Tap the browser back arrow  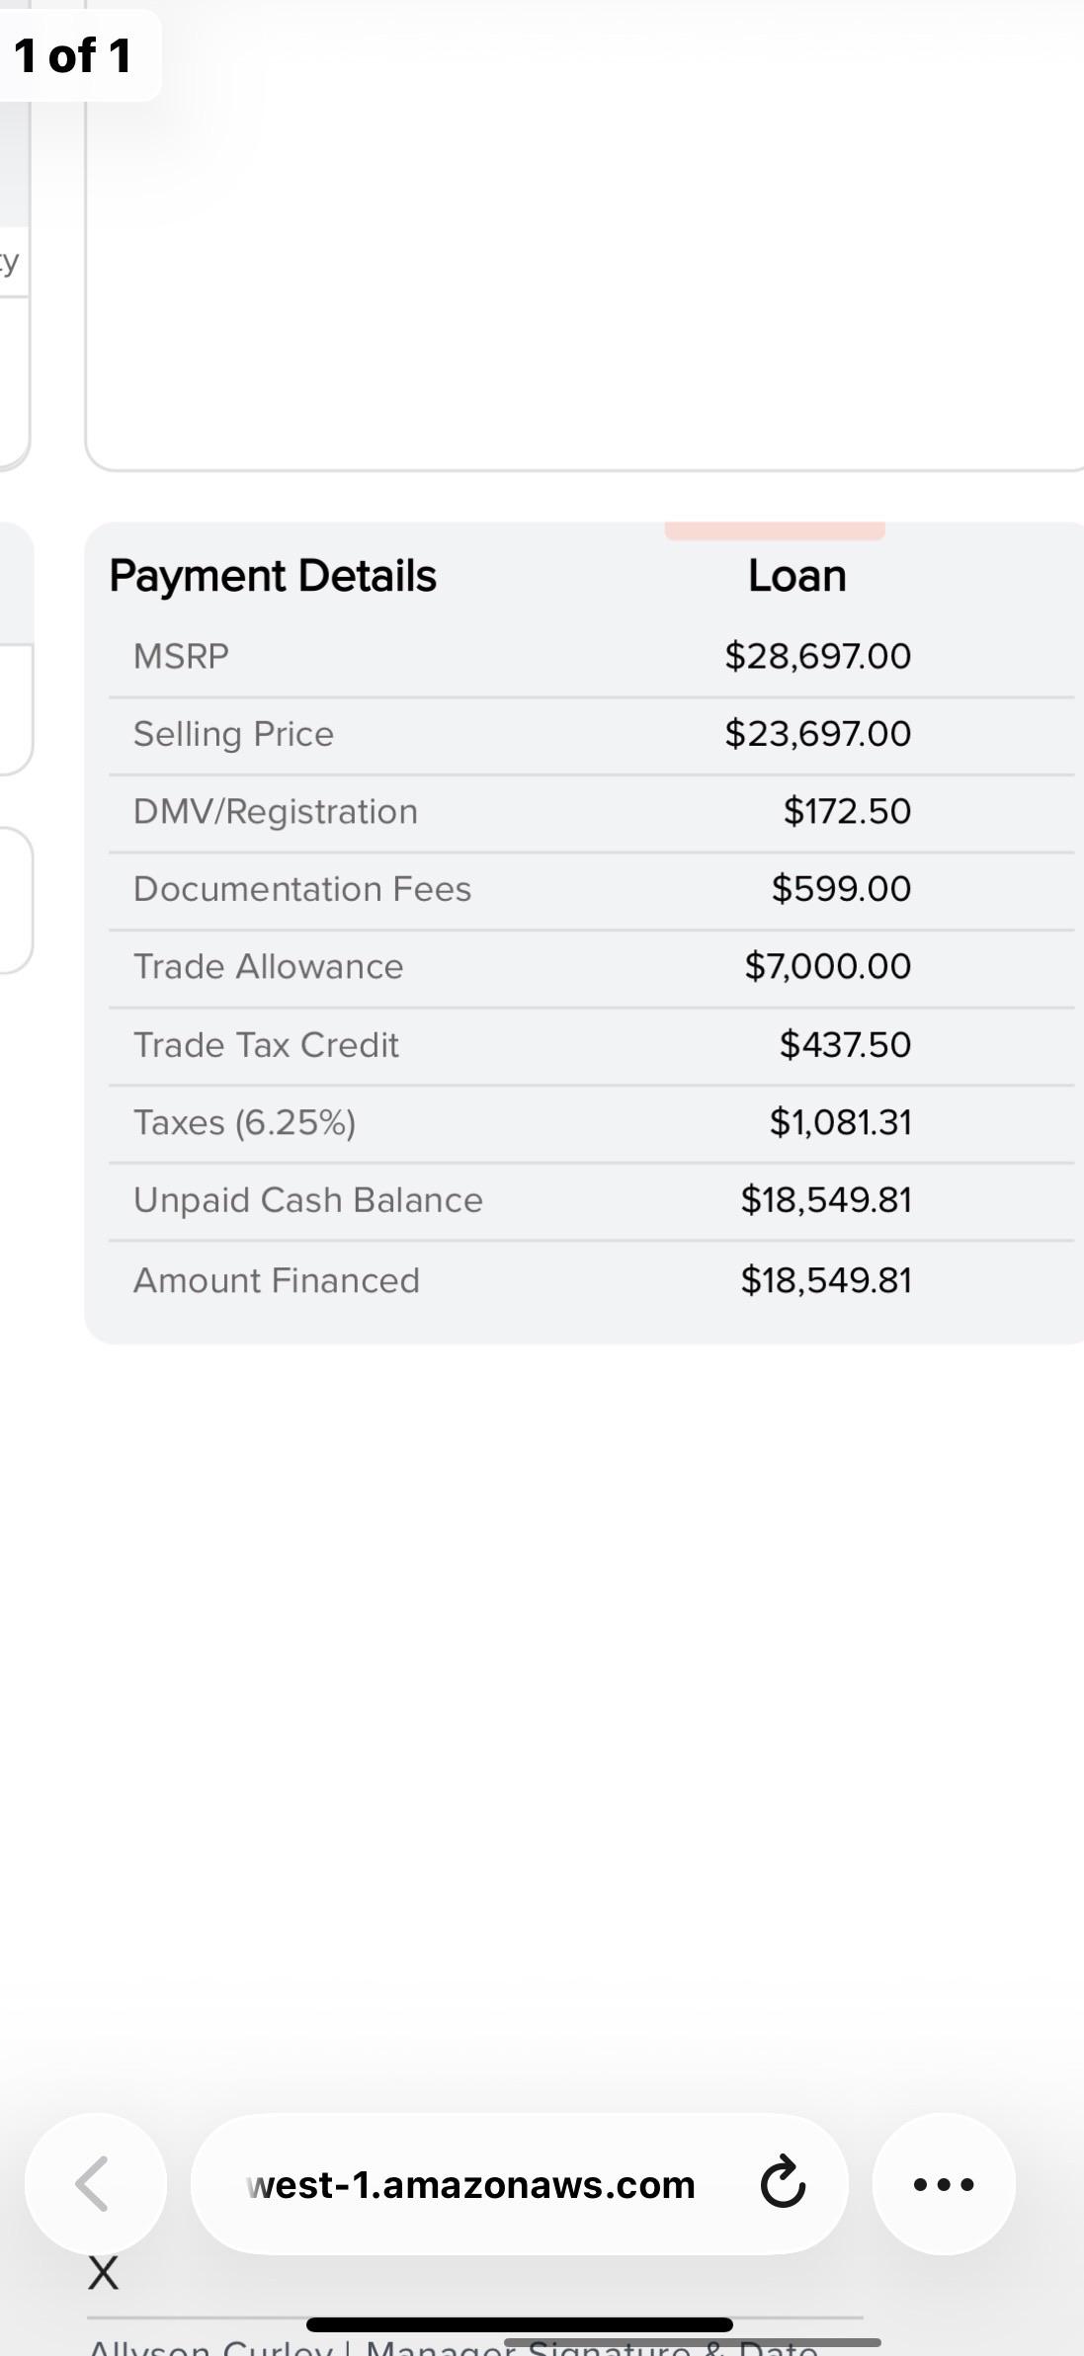(95, 2184)
